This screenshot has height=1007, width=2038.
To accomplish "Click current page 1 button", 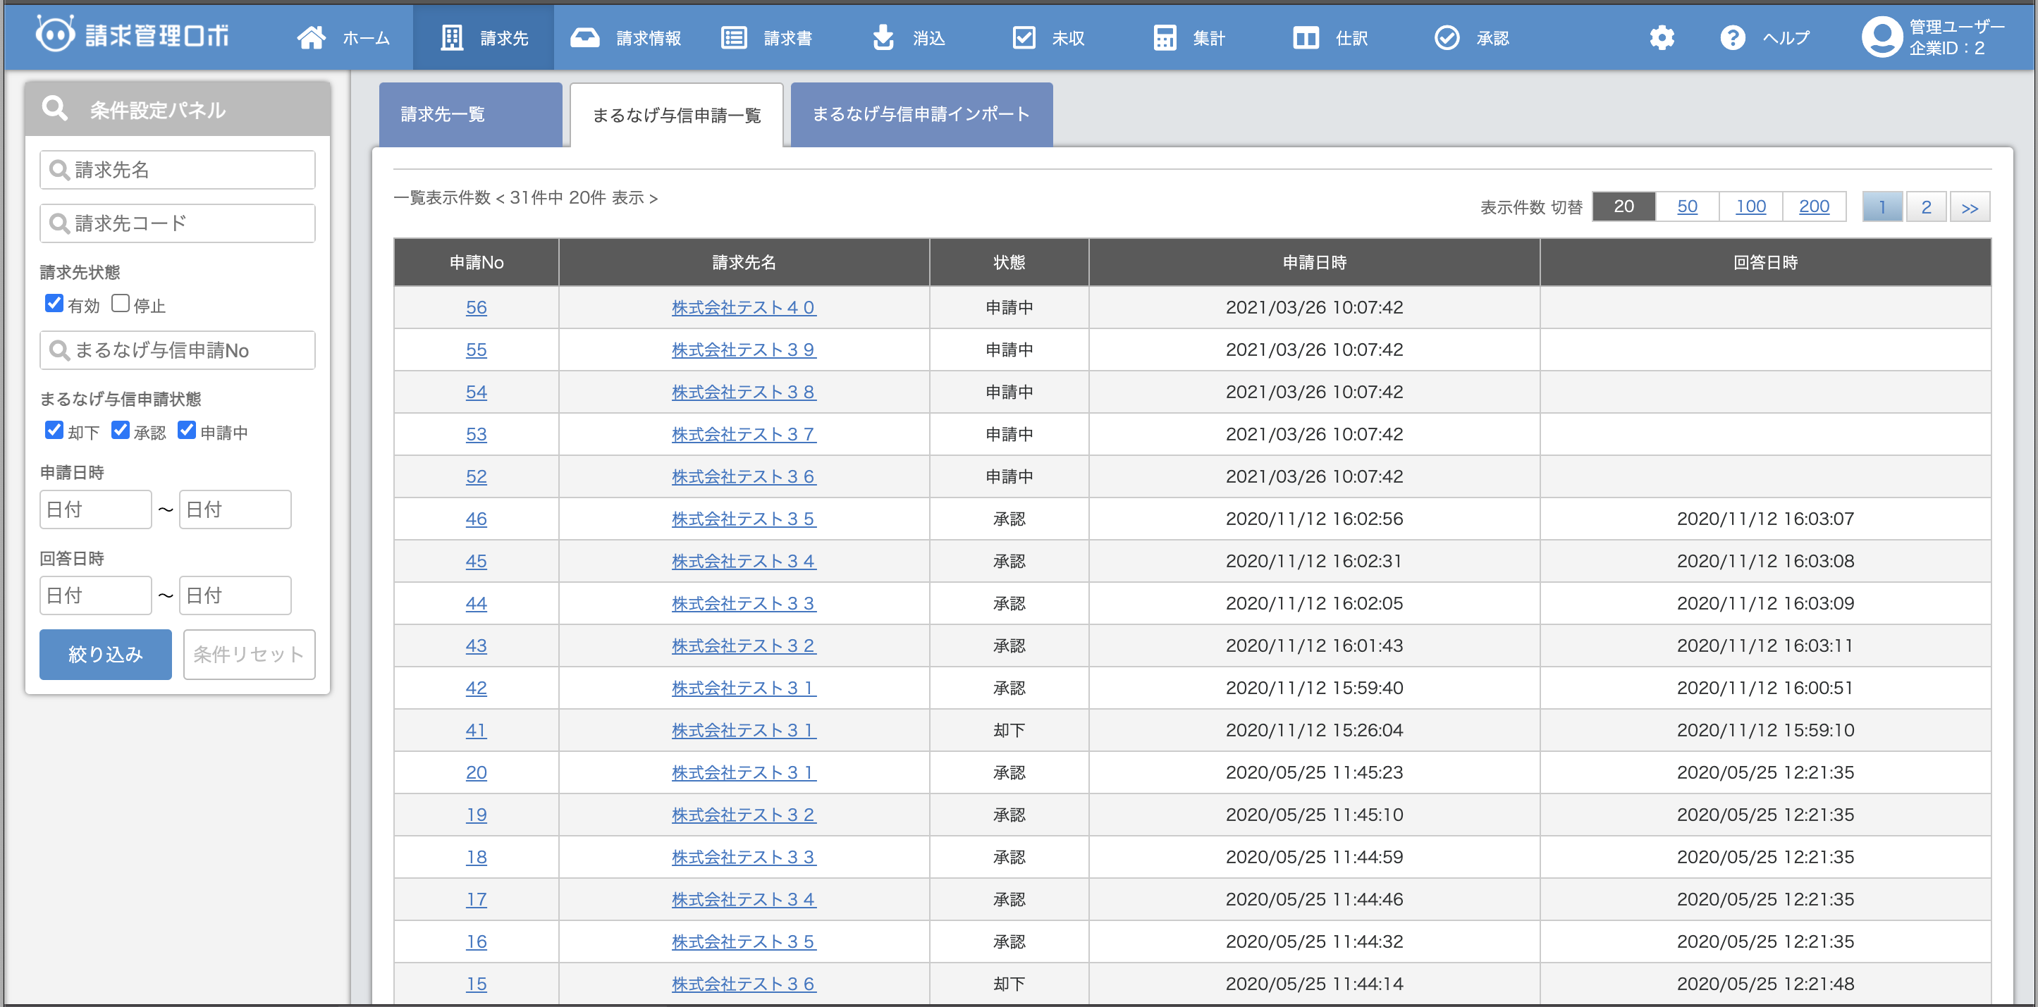I will coord(1882,207).
